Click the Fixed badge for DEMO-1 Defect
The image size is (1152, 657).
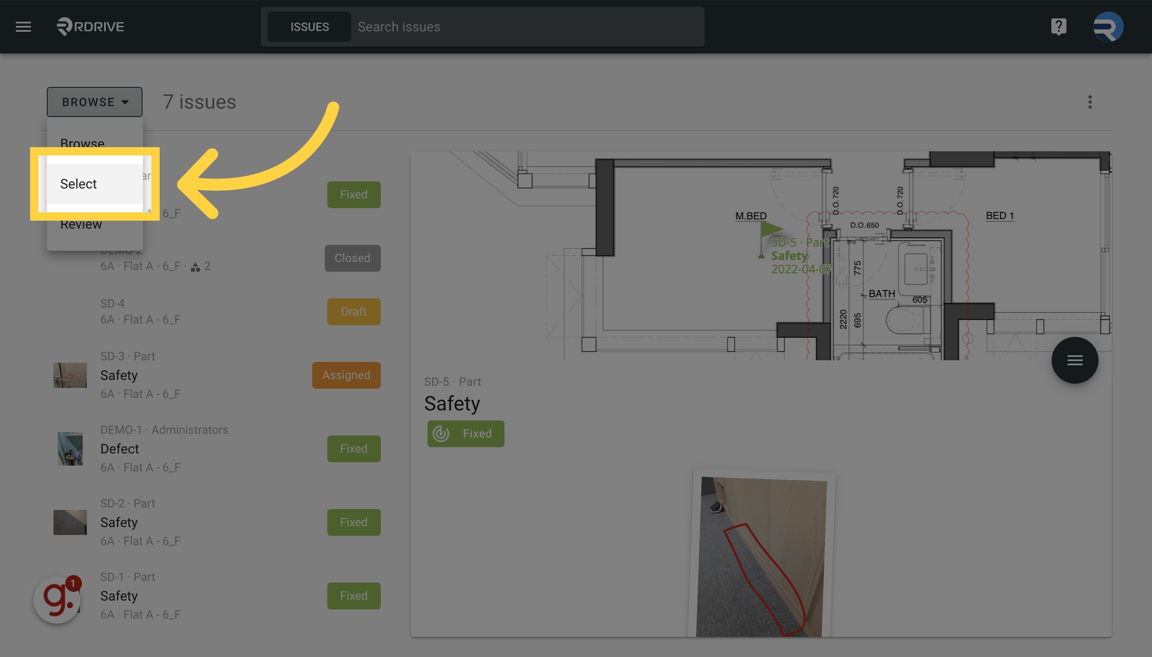(x=354, y=448)
